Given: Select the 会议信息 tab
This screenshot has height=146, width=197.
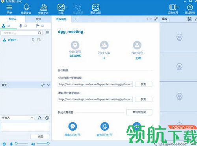Looking at the screenshot, I should 61,19.
